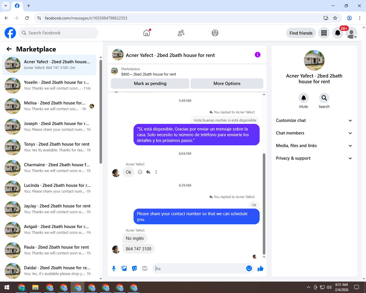Open the Groups icon in top navigation
The height and width of the screenshot is (293, 366).
215,33
